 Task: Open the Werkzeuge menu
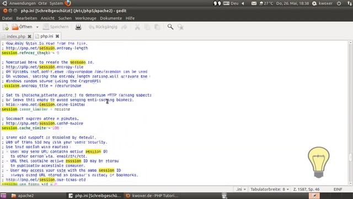[x=85, y=18]
